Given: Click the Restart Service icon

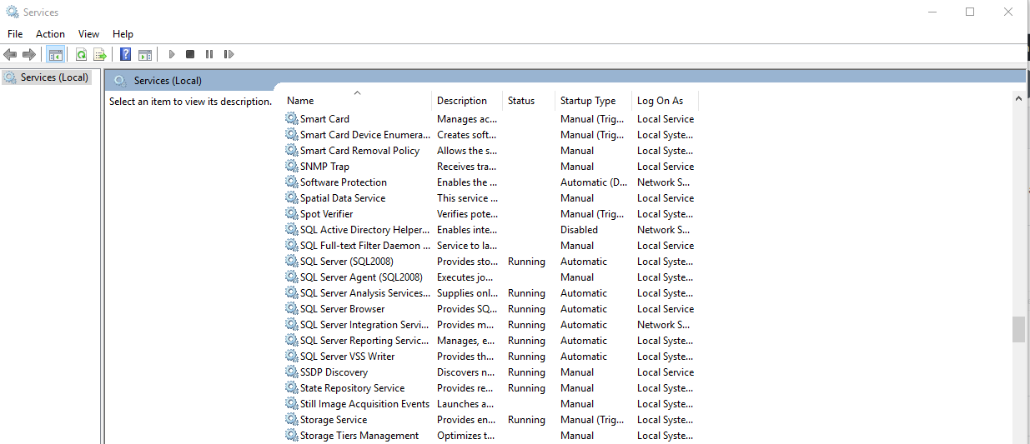Looking at the screenshot, I should click(x=228, y=54).
